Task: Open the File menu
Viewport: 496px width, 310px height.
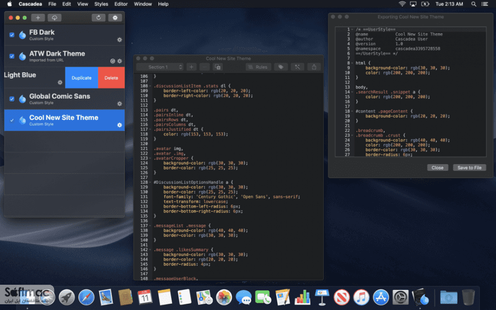Action: [x=52, y=4]
